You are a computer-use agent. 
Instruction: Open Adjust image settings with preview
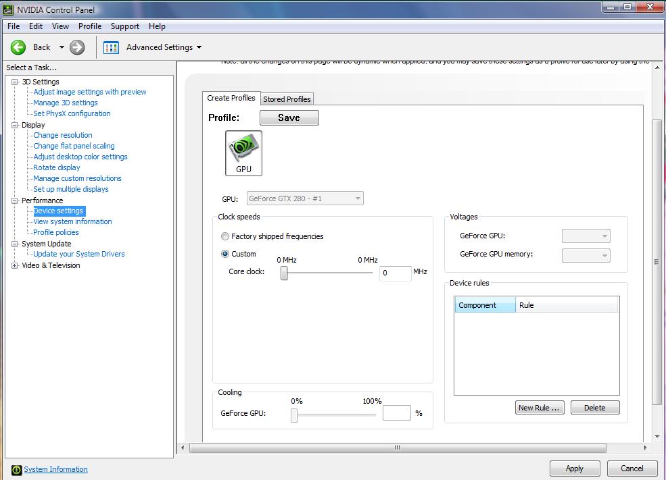coord(90,92)
